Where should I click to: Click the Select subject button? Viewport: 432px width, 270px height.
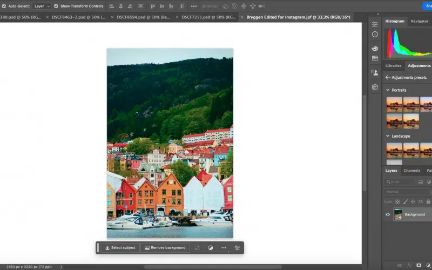pyautogui.click(x=120, y=248)
